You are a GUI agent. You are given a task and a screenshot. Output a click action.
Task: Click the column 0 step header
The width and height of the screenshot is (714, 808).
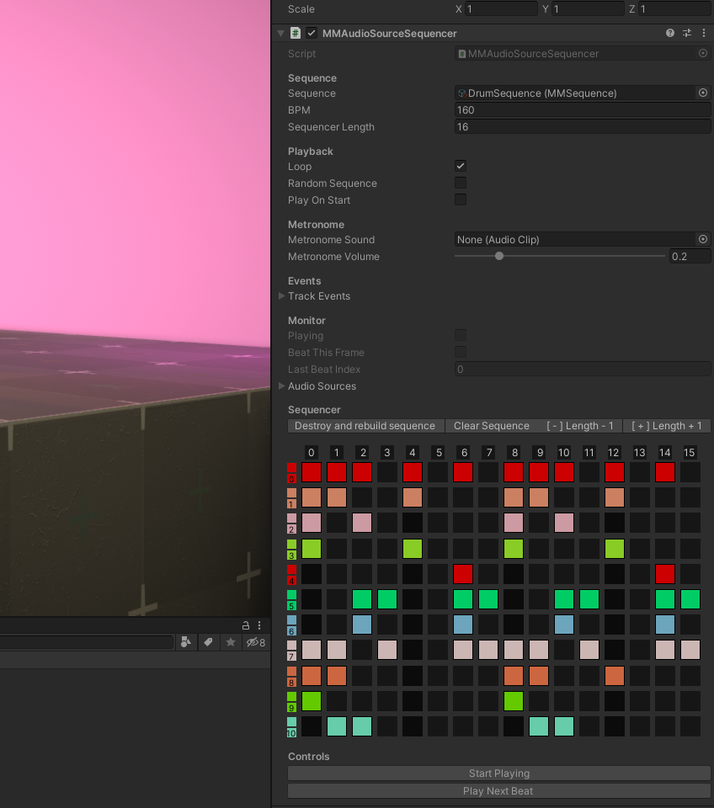312,453
